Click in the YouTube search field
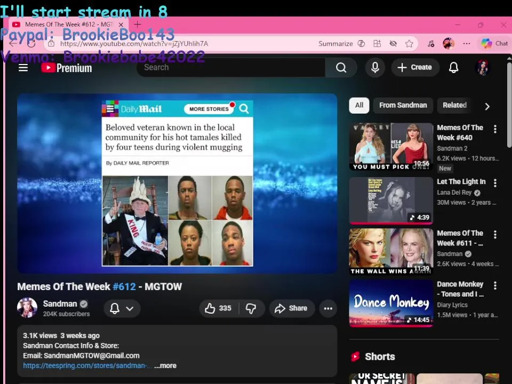Image resolution: width=512 pixels, height=384 pixels. click(231, 68)
